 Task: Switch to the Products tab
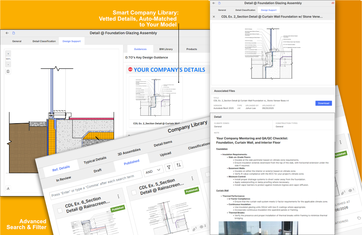coord(192,49)
